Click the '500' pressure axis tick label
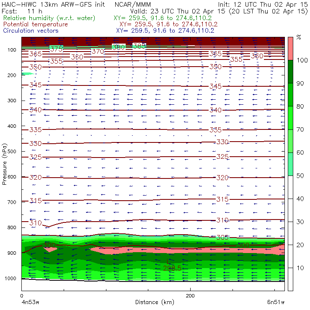Viewport: 310px width, 310px height. (12, 152)
